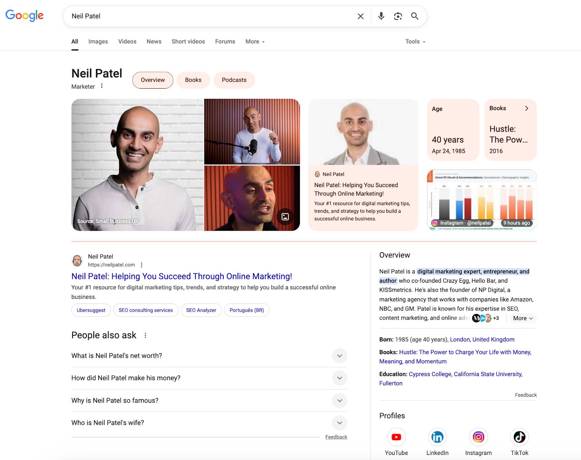Click the three-dot menu beside neilpatel.com URL
581x460 pixels.
(142, 265)
